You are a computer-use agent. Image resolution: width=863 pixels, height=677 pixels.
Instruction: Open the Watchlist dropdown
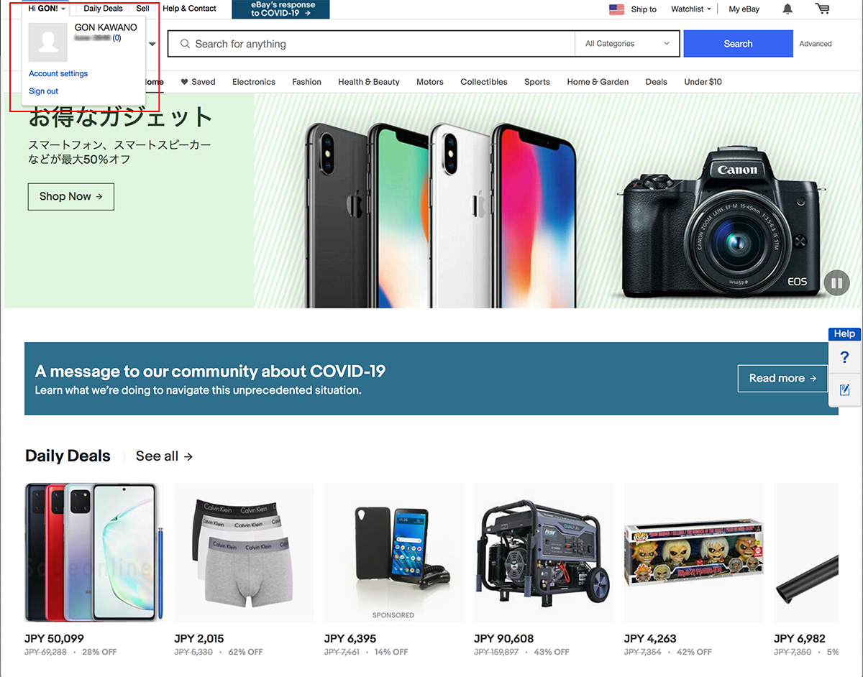[690, 9]
